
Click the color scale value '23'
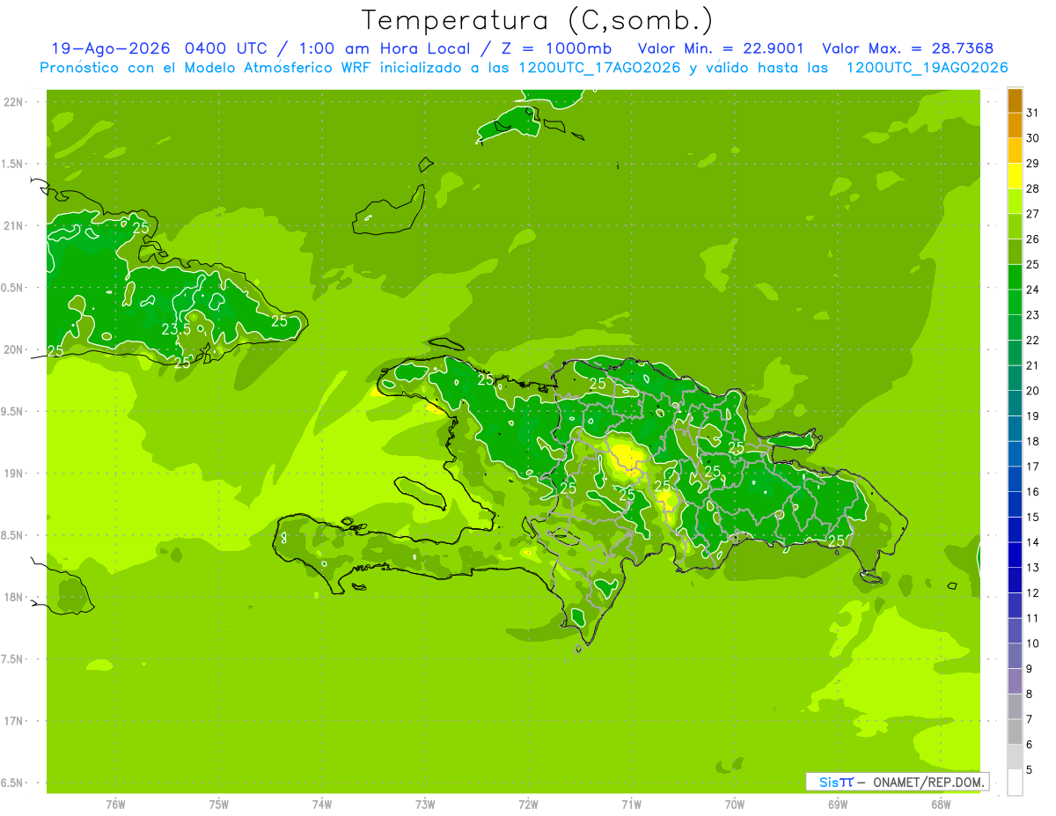click(x=1032, y=315)
